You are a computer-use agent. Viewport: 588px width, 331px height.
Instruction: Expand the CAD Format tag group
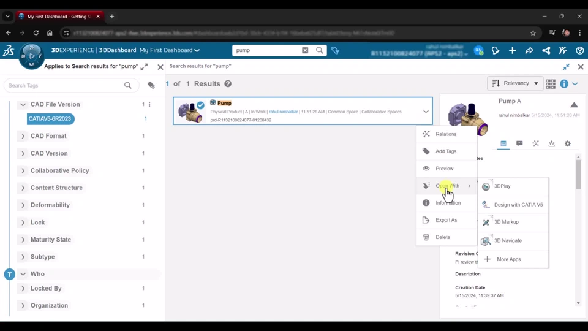(x=23, y=136)
